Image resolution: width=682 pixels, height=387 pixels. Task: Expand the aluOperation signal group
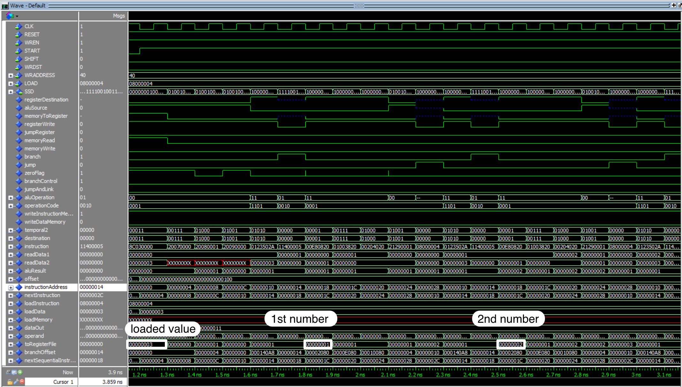[x=11, y=198]
